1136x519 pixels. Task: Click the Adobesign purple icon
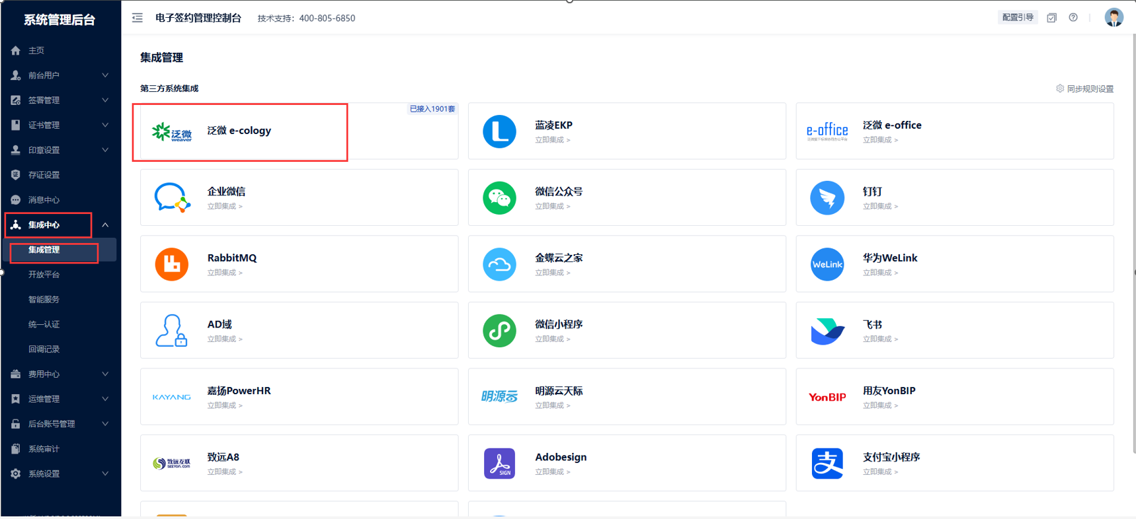pos(499,463)
